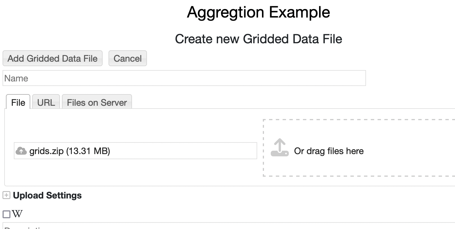Screen dimensions: 455x229
Task: Click the upload tray icon in drop zone
Action: pos(279,147)
